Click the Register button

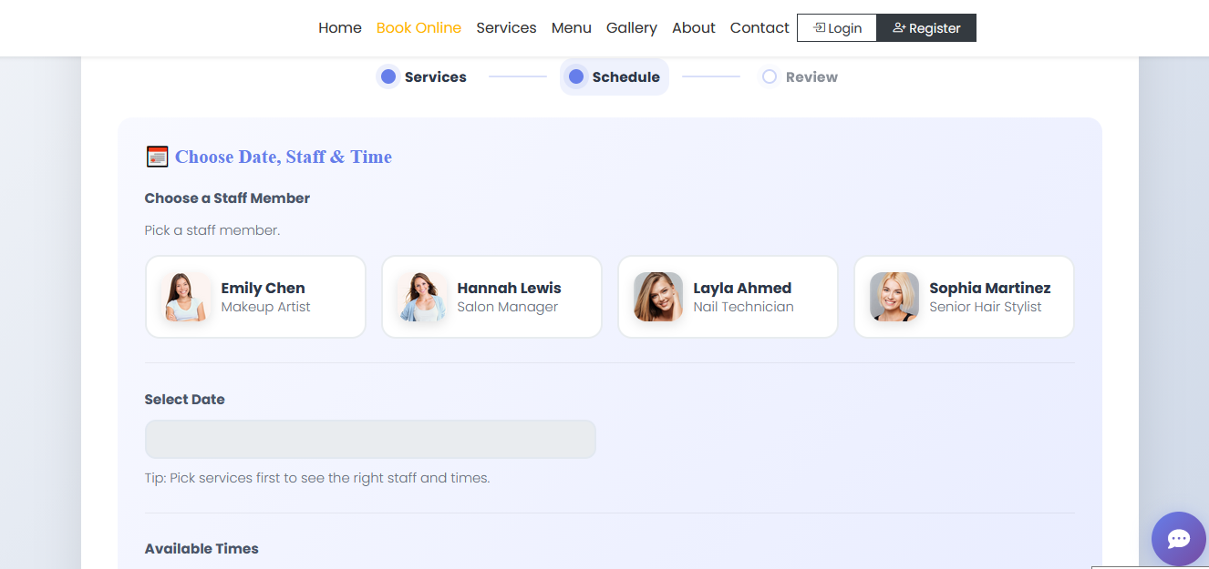point(926,27)
